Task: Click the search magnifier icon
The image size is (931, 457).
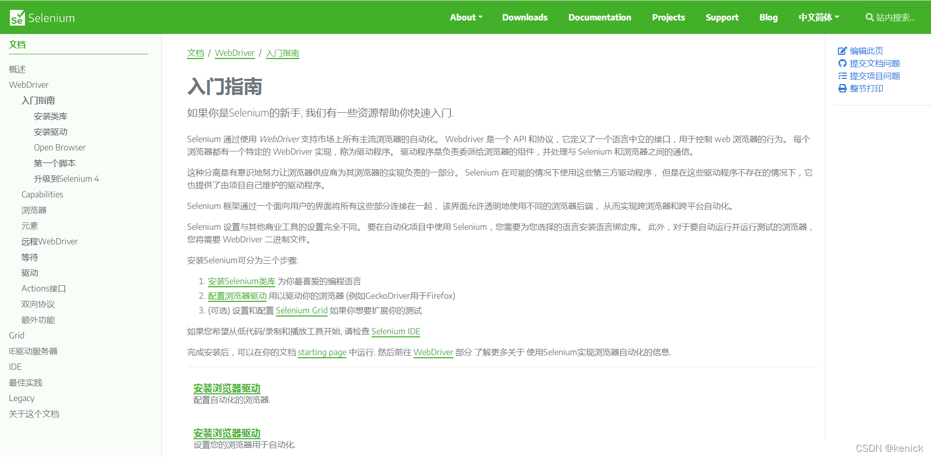Action: coord(869,17)
